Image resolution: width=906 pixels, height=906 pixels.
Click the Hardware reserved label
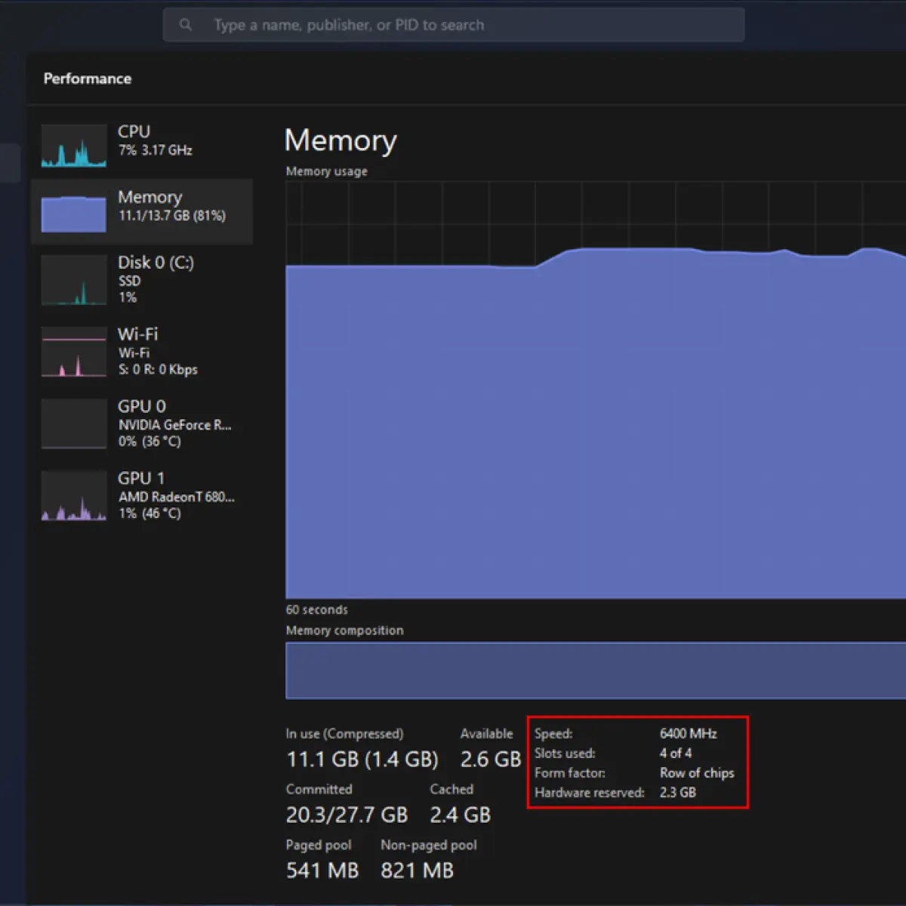click(x=590, y=792)
